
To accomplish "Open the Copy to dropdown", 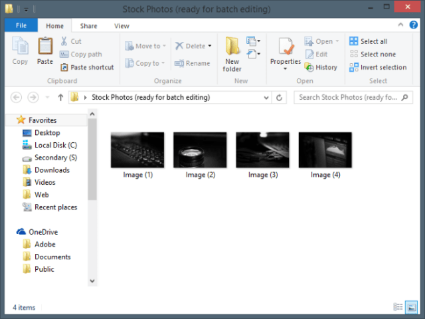I will click(145, 63).
